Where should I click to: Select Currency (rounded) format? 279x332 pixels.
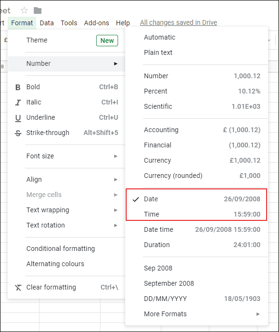[197, 176]
